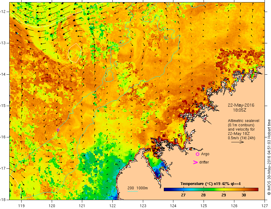Click longitude axis label 123
The image size is (271, 209).
(x=143, y=206)
